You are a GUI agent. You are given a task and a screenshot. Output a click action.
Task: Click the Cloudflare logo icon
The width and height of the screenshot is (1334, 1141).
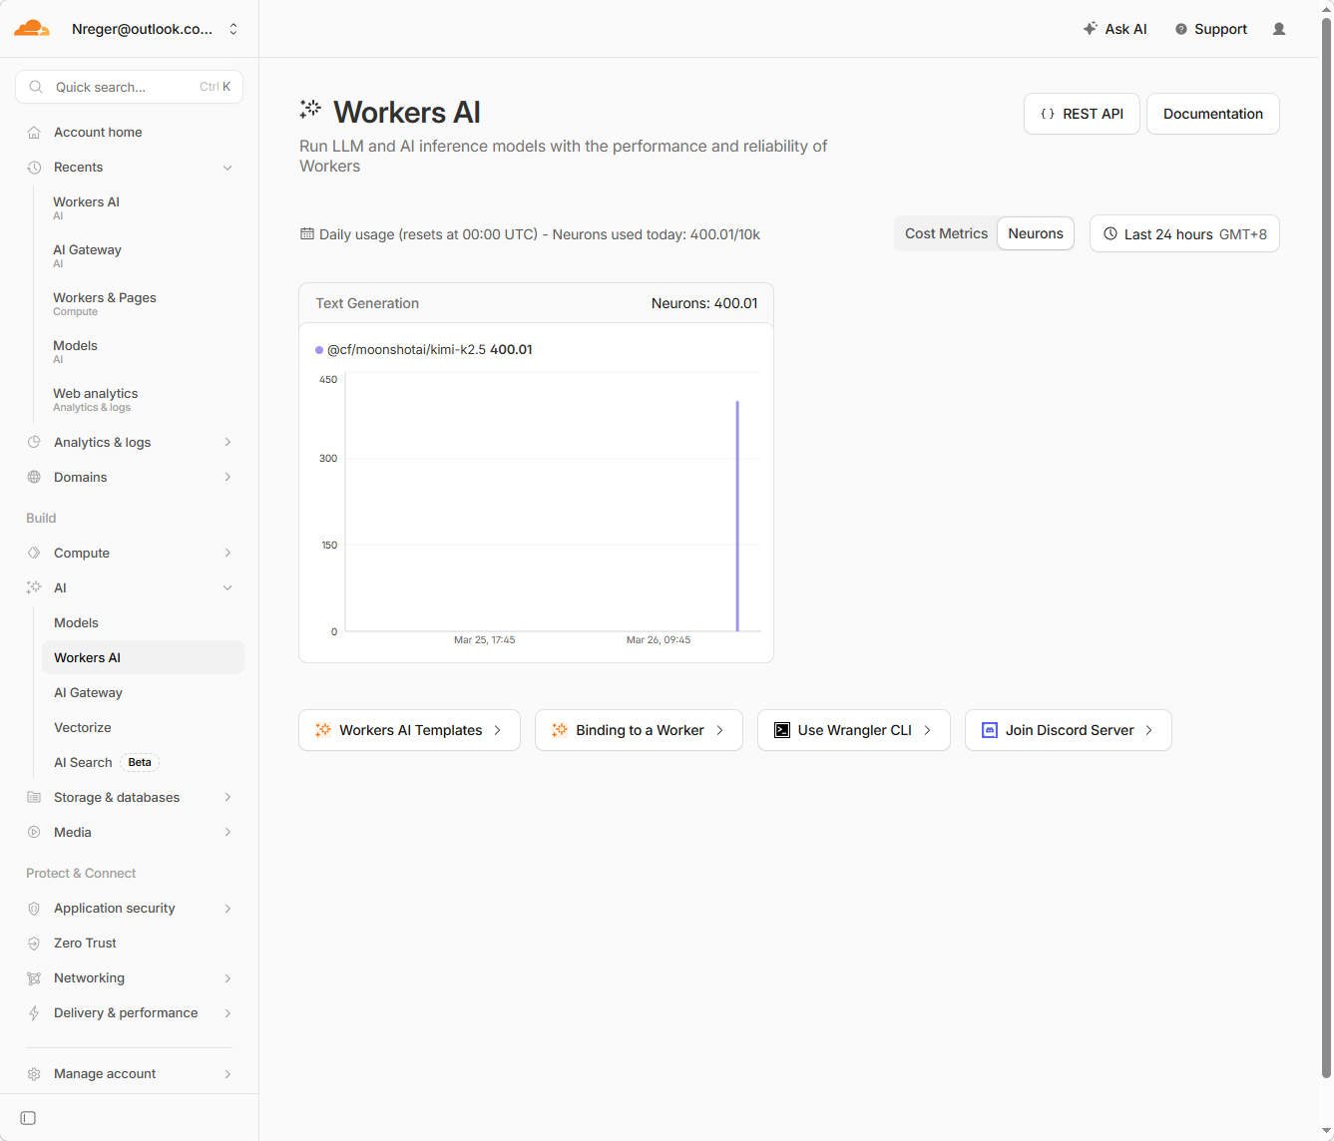[31, 29]
